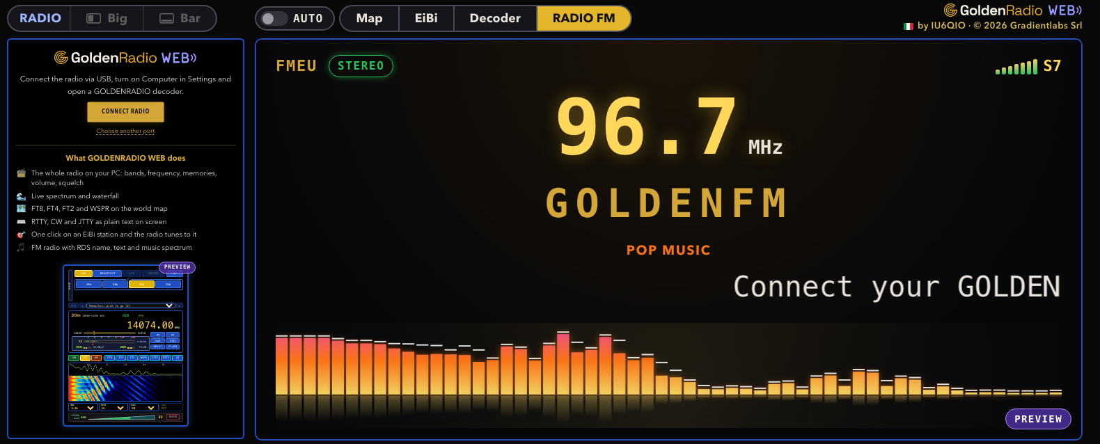Screen dimensions: 1100x444
Task: Select the RADIO FM tab
Action: (583, 18)
